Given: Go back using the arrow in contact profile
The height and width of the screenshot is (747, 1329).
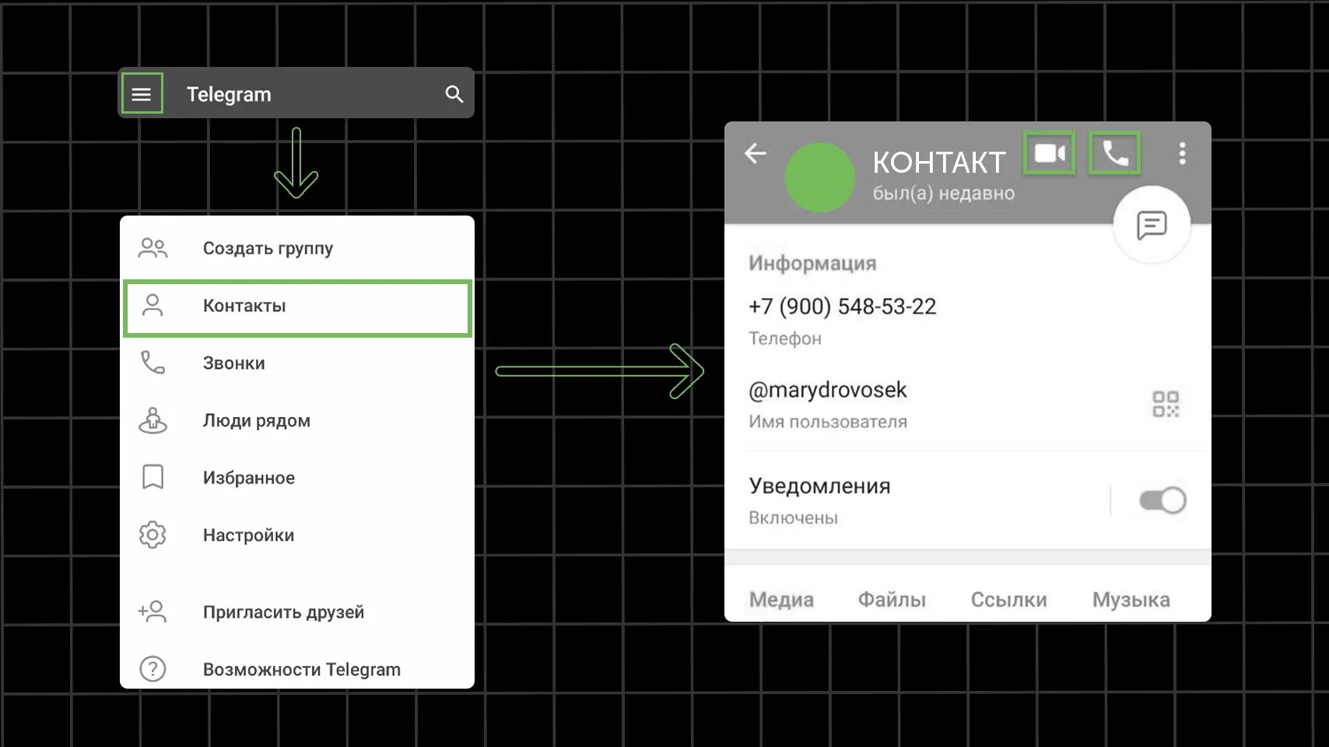Looking at the screenshot, I should click(x=756, y=153).
